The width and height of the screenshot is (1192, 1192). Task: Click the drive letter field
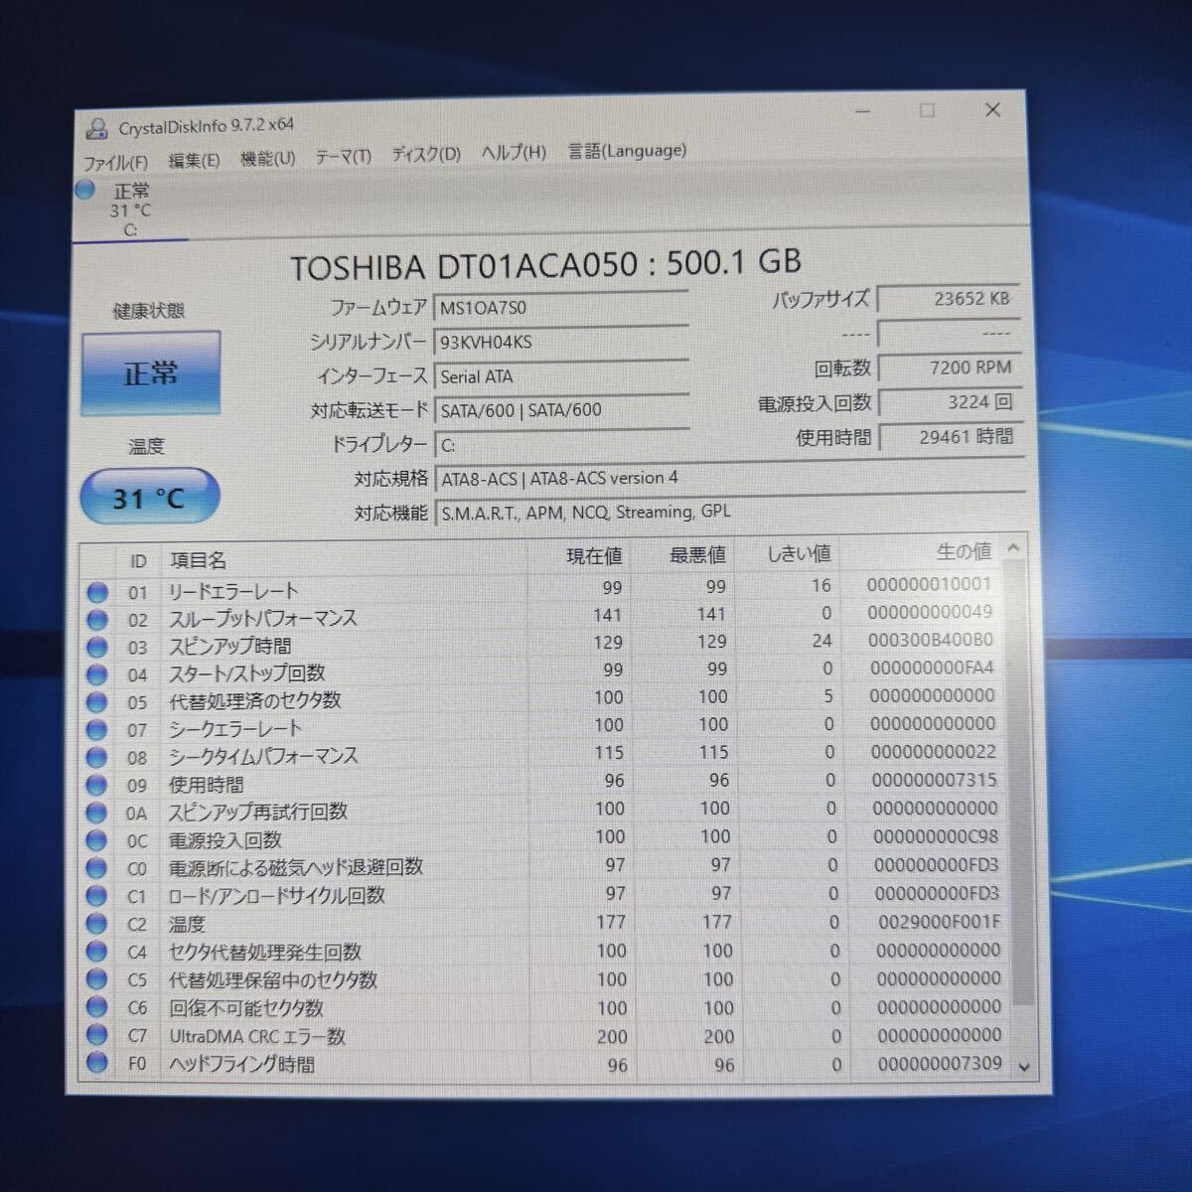pos(561,444)
